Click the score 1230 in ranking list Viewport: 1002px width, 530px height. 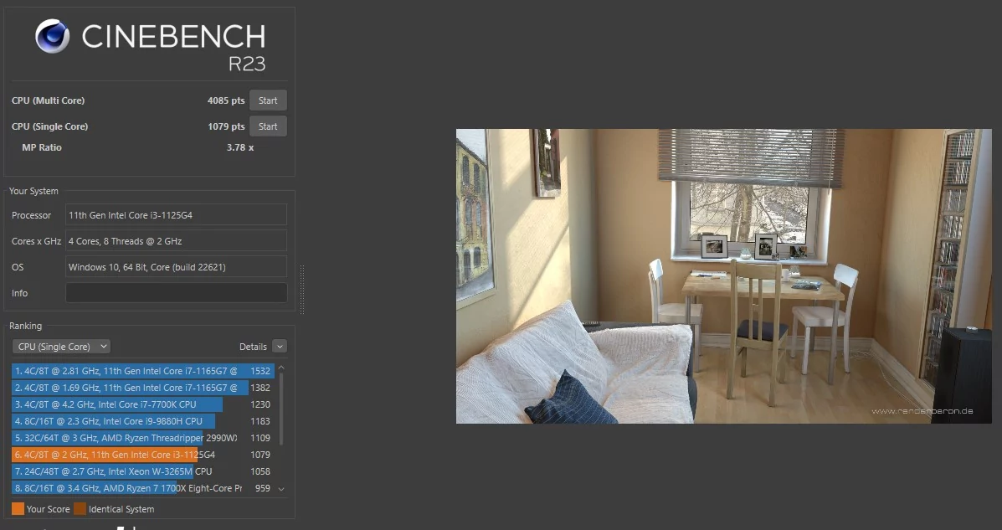pyautogui.click(x=260, y=404)
